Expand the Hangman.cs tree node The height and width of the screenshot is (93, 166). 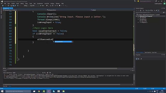tap(138, 22)
